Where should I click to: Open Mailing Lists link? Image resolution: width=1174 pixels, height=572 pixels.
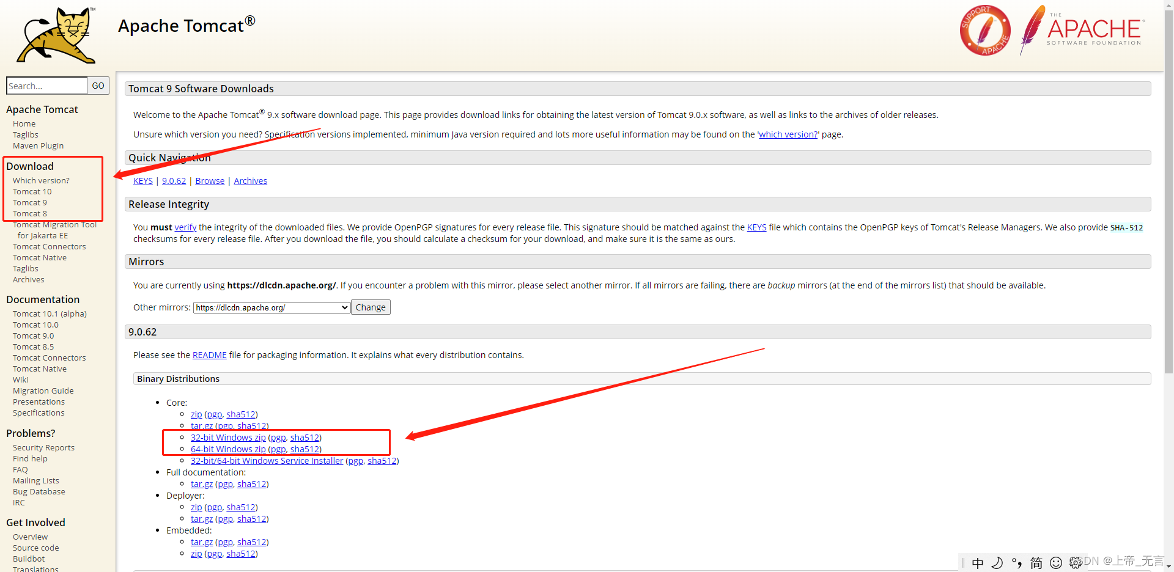point(35,480)
